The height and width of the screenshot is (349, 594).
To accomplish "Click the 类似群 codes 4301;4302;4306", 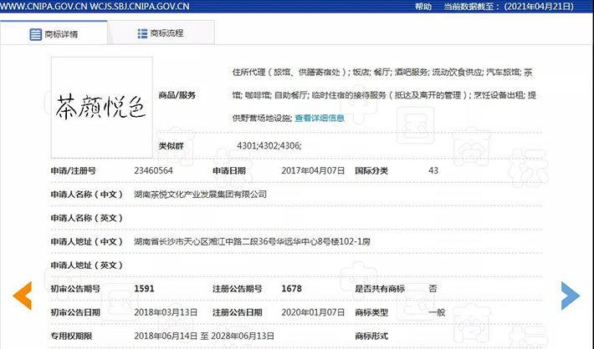I will 269,146.
